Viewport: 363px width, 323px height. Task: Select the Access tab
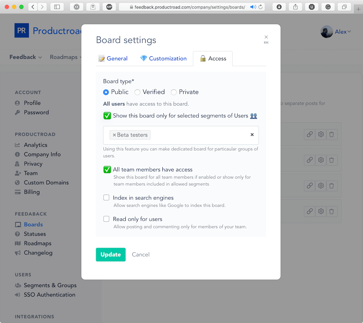coord(213,58)
